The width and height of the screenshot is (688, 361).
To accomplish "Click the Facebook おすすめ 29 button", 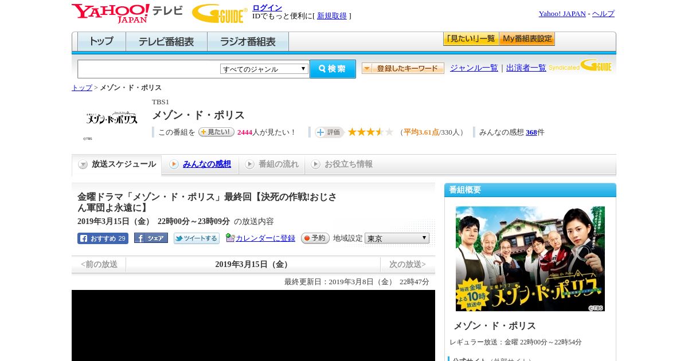I will [103, 238].
